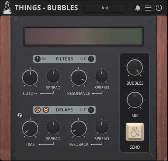Click the Filters OUT knob
Image resolution: width=168 pixels, height=161 pixels.
[x=91, y=59]
